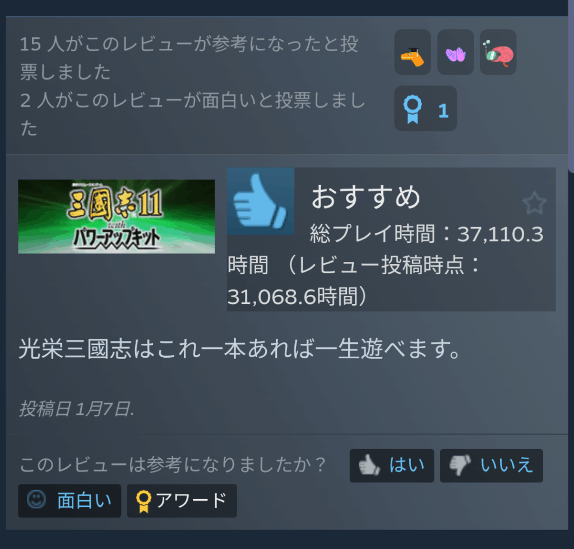Toggle the star favorite icon on review
The height and width of the screenshot is (549, 574).
pos(534,203)
